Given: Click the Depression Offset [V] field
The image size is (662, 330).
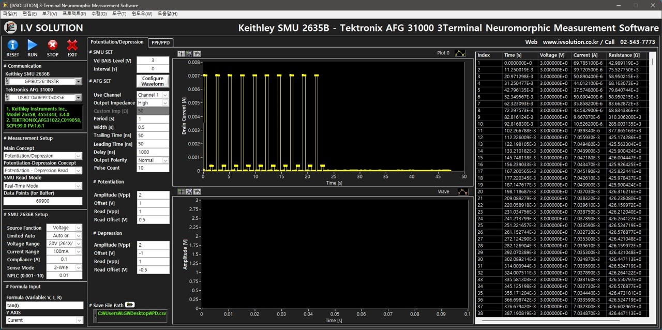Looking at the screenshot, I should click(x=153, y=253).
